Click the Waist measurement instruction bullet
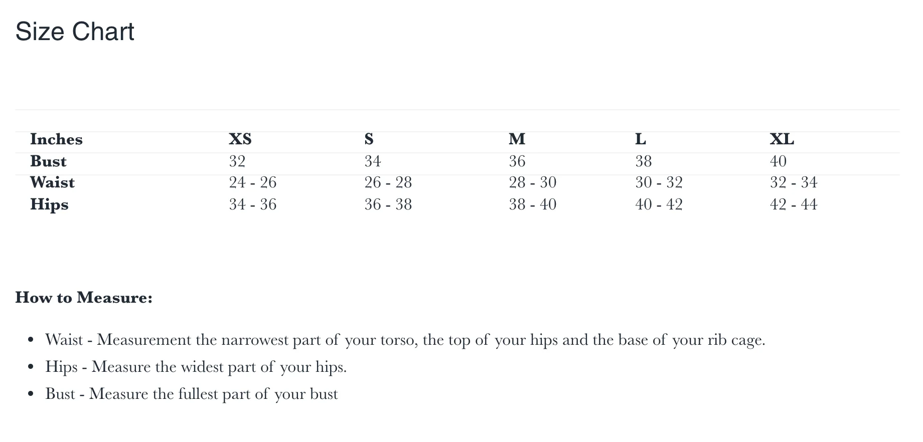Viewport: 923px width, 442px height. 405,340
